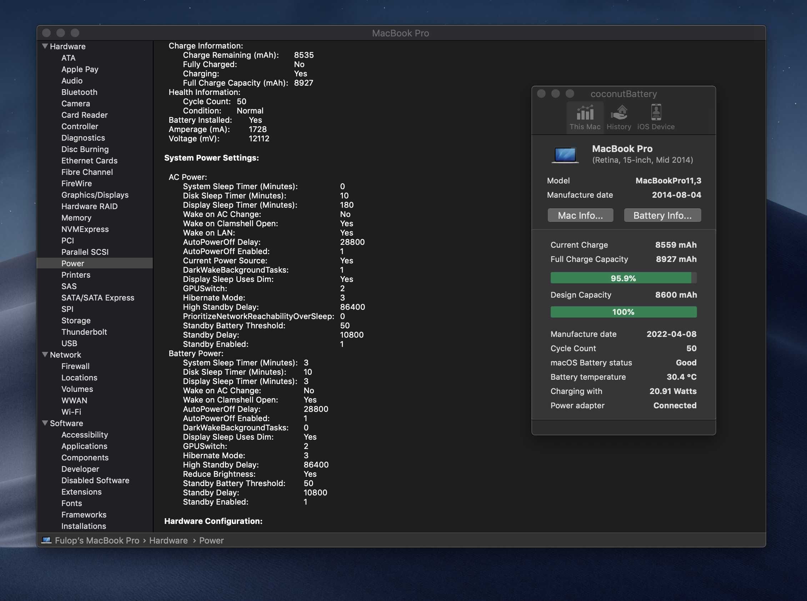Click the coconutBattery window title
This screenshot has width=807, height=601.
(x=623, y=94)
